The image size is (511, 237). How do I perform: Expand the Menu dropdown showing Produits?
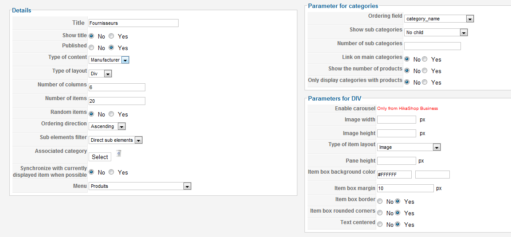pyautogui.click(x=140, y=186)
